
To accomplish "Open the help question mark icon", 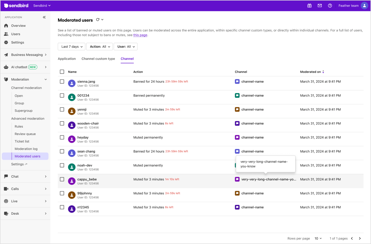I will [330, 6].
